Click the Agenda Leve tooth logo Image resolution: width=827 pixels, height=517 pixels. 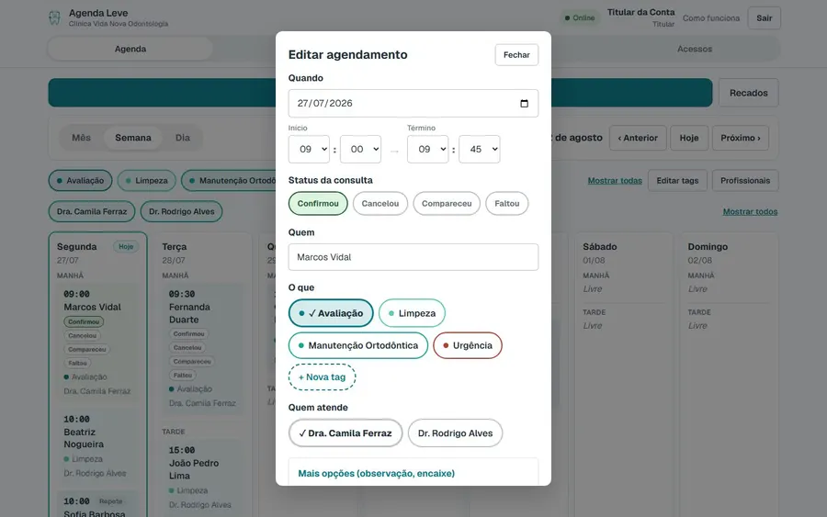(54, 18)
